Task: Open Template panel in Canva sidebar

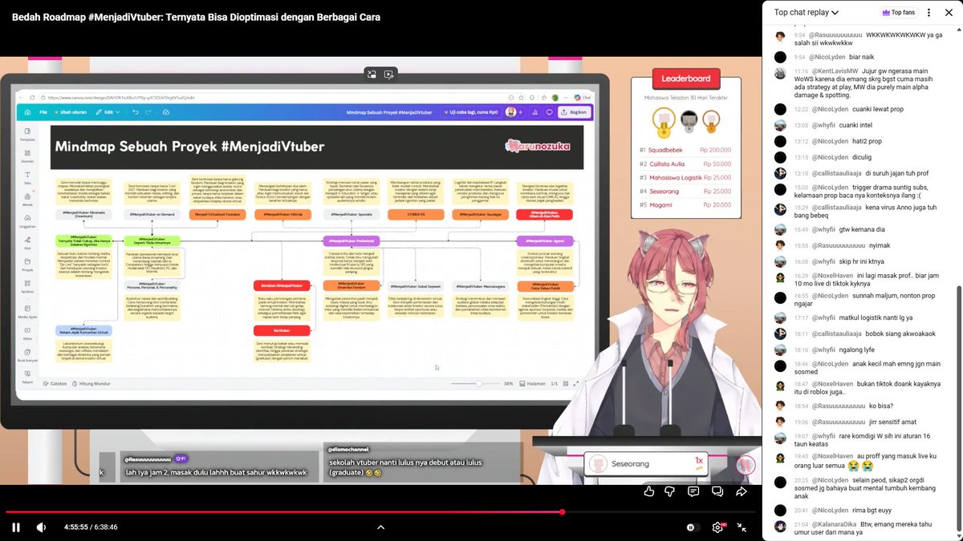Action: click(27, 134)
